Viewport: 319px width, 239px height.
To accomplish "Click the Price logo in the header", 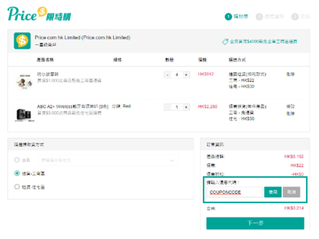I will point(39,14).
